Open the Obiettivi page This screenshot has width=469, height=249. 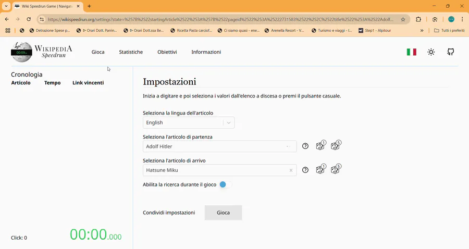pyautogui.click(x=167, y=52)
